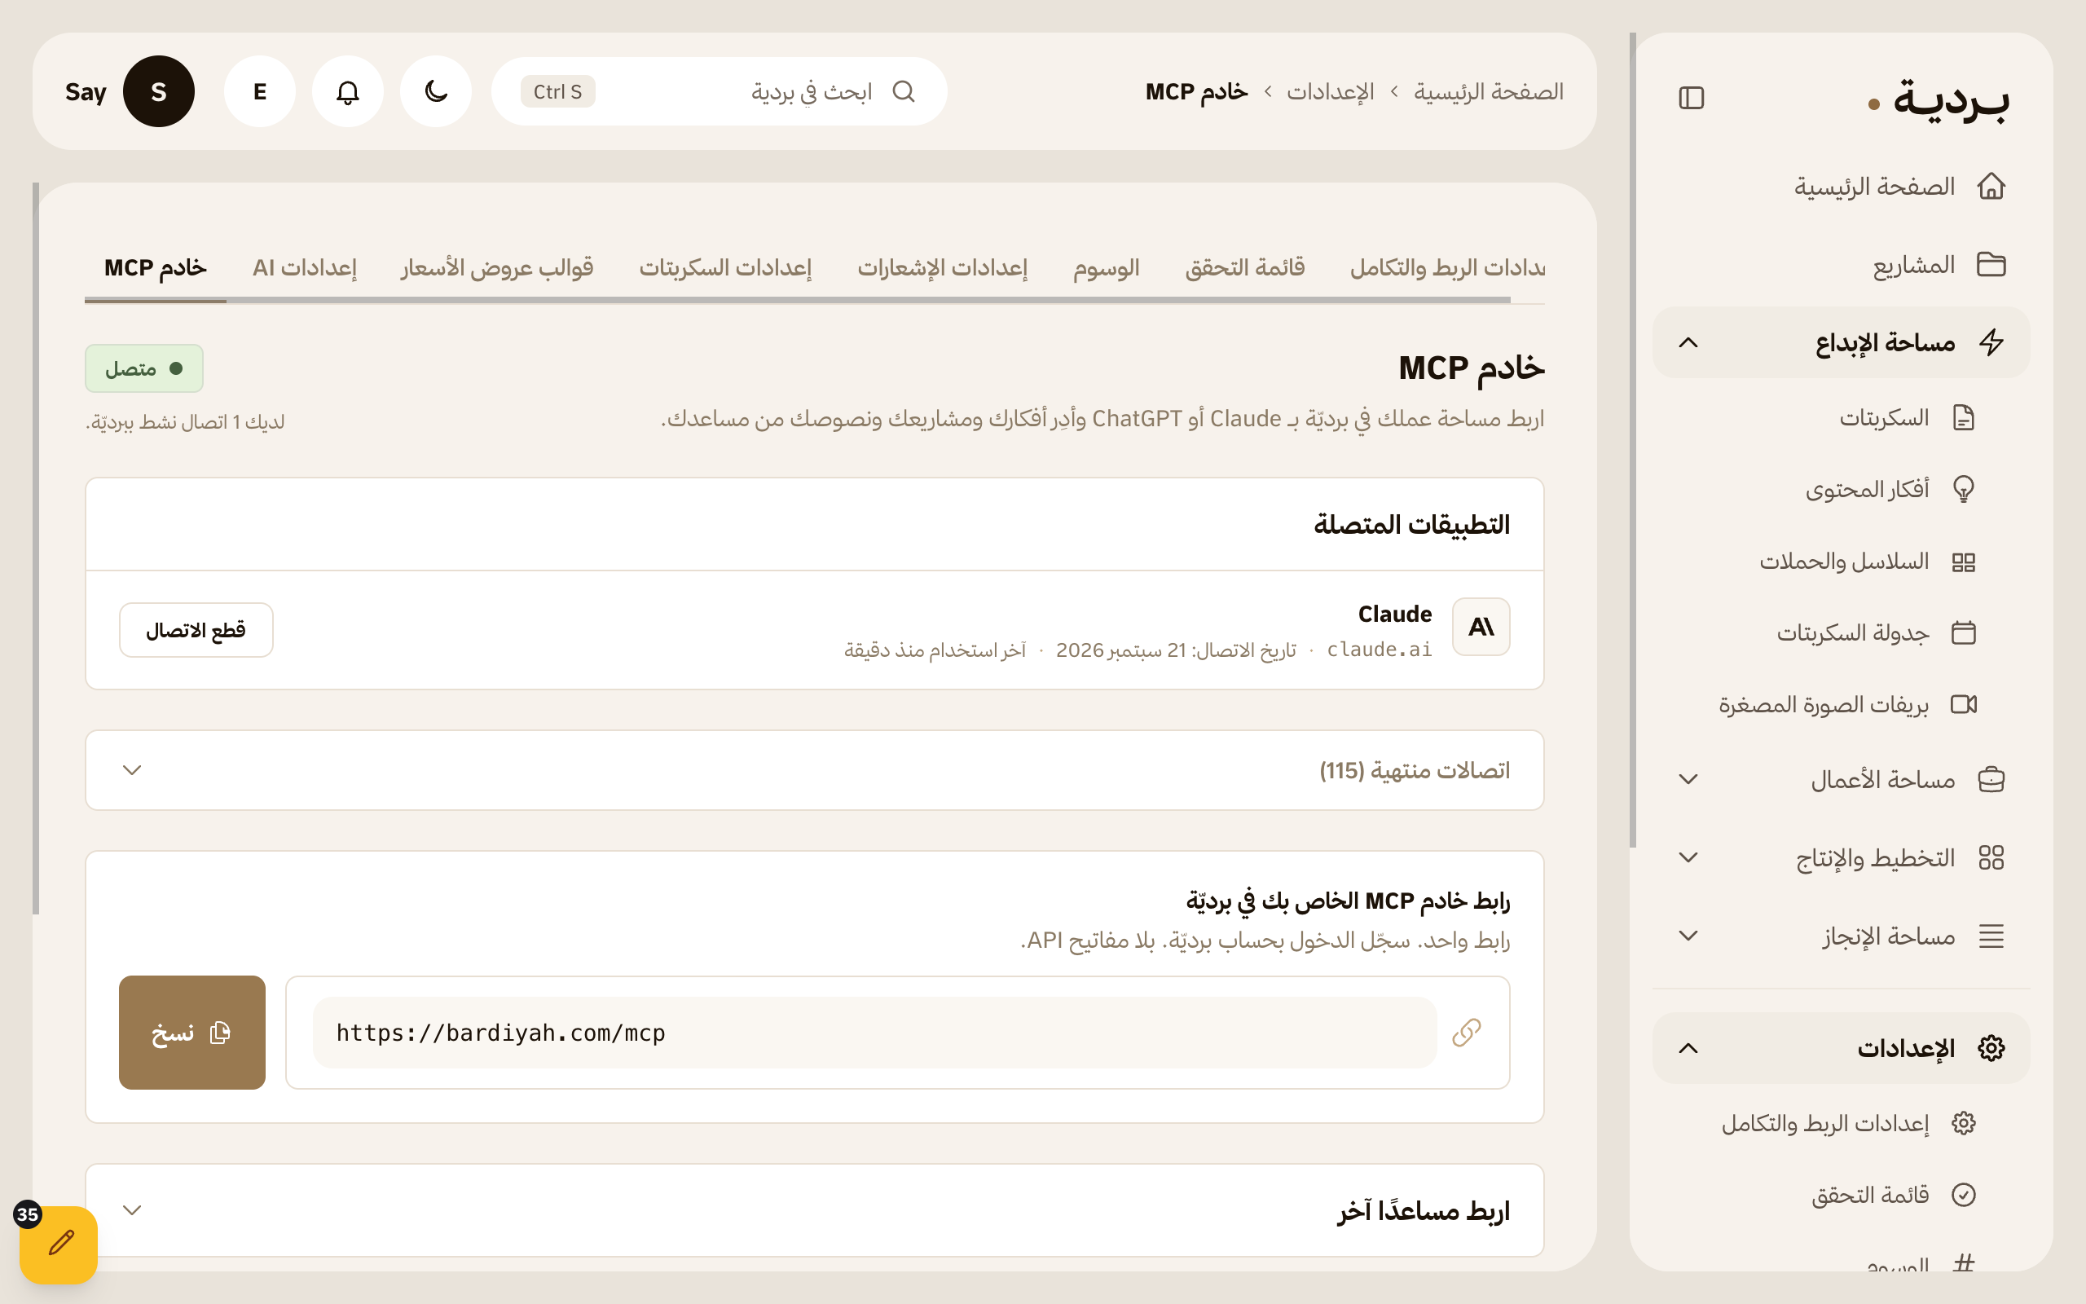Expand the مساحة الإنجاز section chevron

tap(1688, 936)
